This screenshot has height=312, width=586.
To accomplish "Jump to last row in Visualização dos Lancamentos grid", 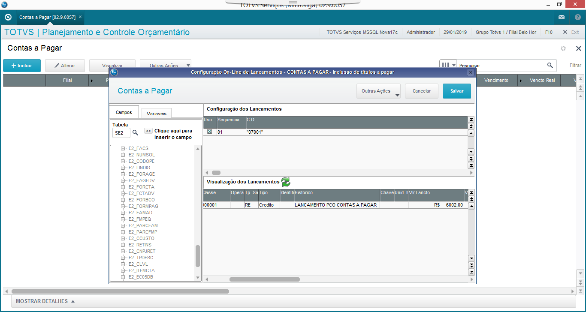I will pyautogui.click(x=471, y=272).
